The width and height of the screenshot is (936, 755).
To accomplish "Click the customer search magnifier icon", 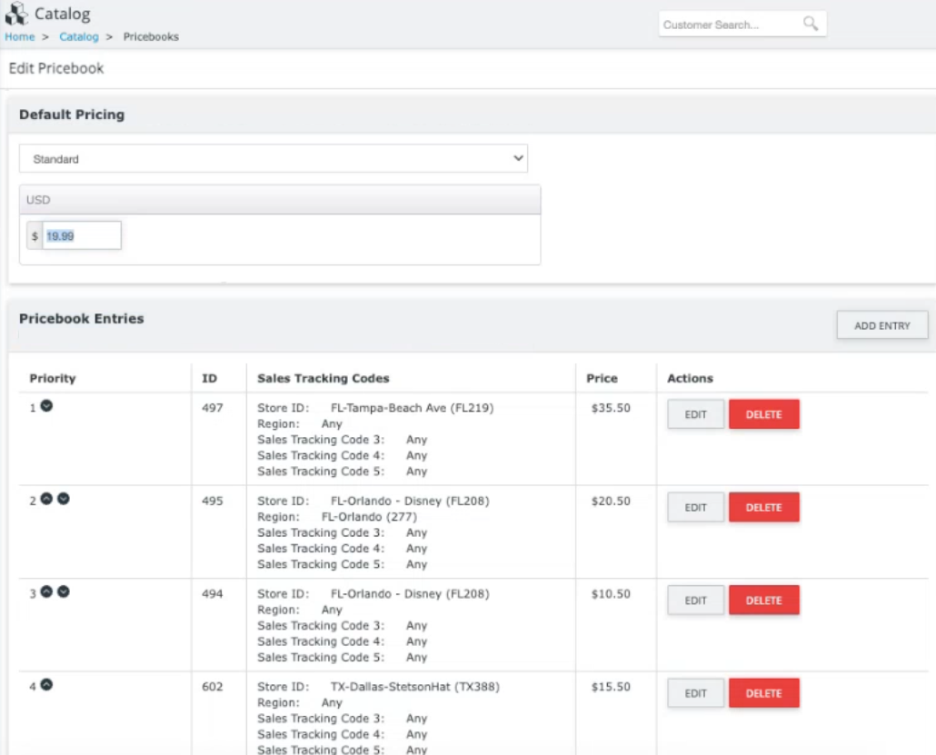I will [810, 24].
